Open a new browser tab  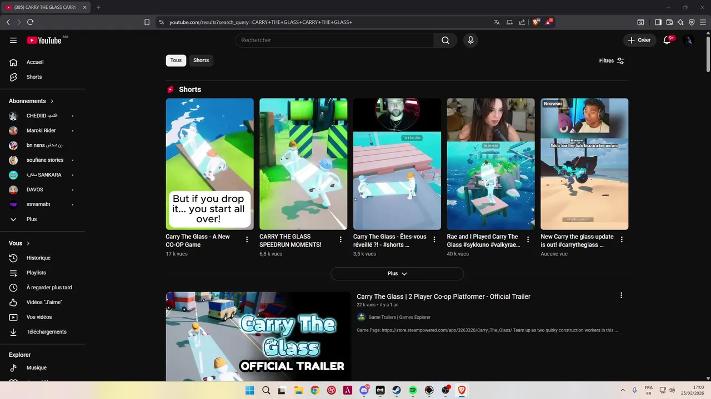click(98, 7)
